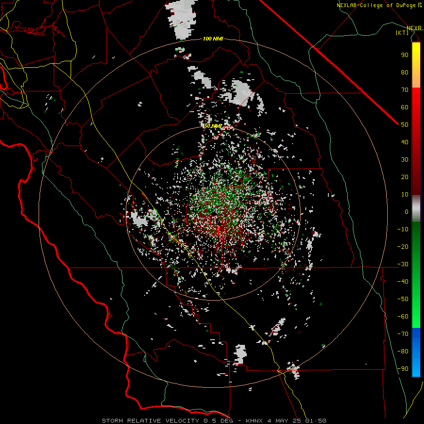Click the large gray echo at top center

(x=181, y=19)
